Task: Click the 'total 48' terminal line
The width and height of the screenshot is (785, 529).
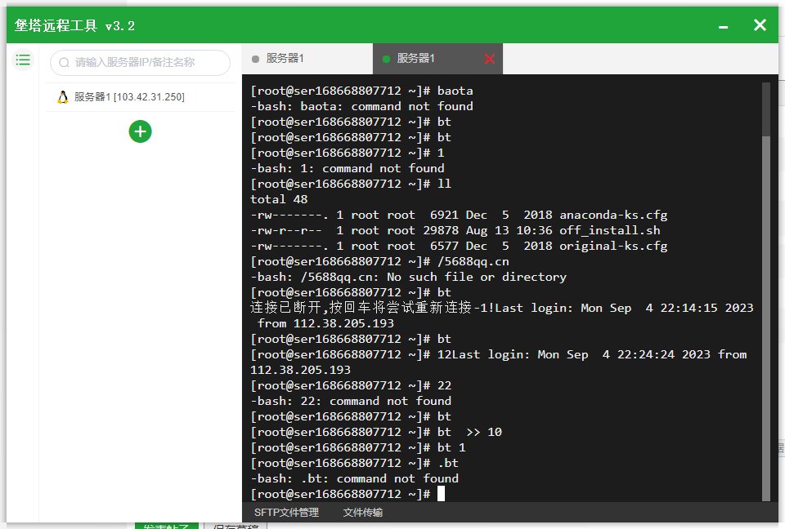Action: pos(279,199)
